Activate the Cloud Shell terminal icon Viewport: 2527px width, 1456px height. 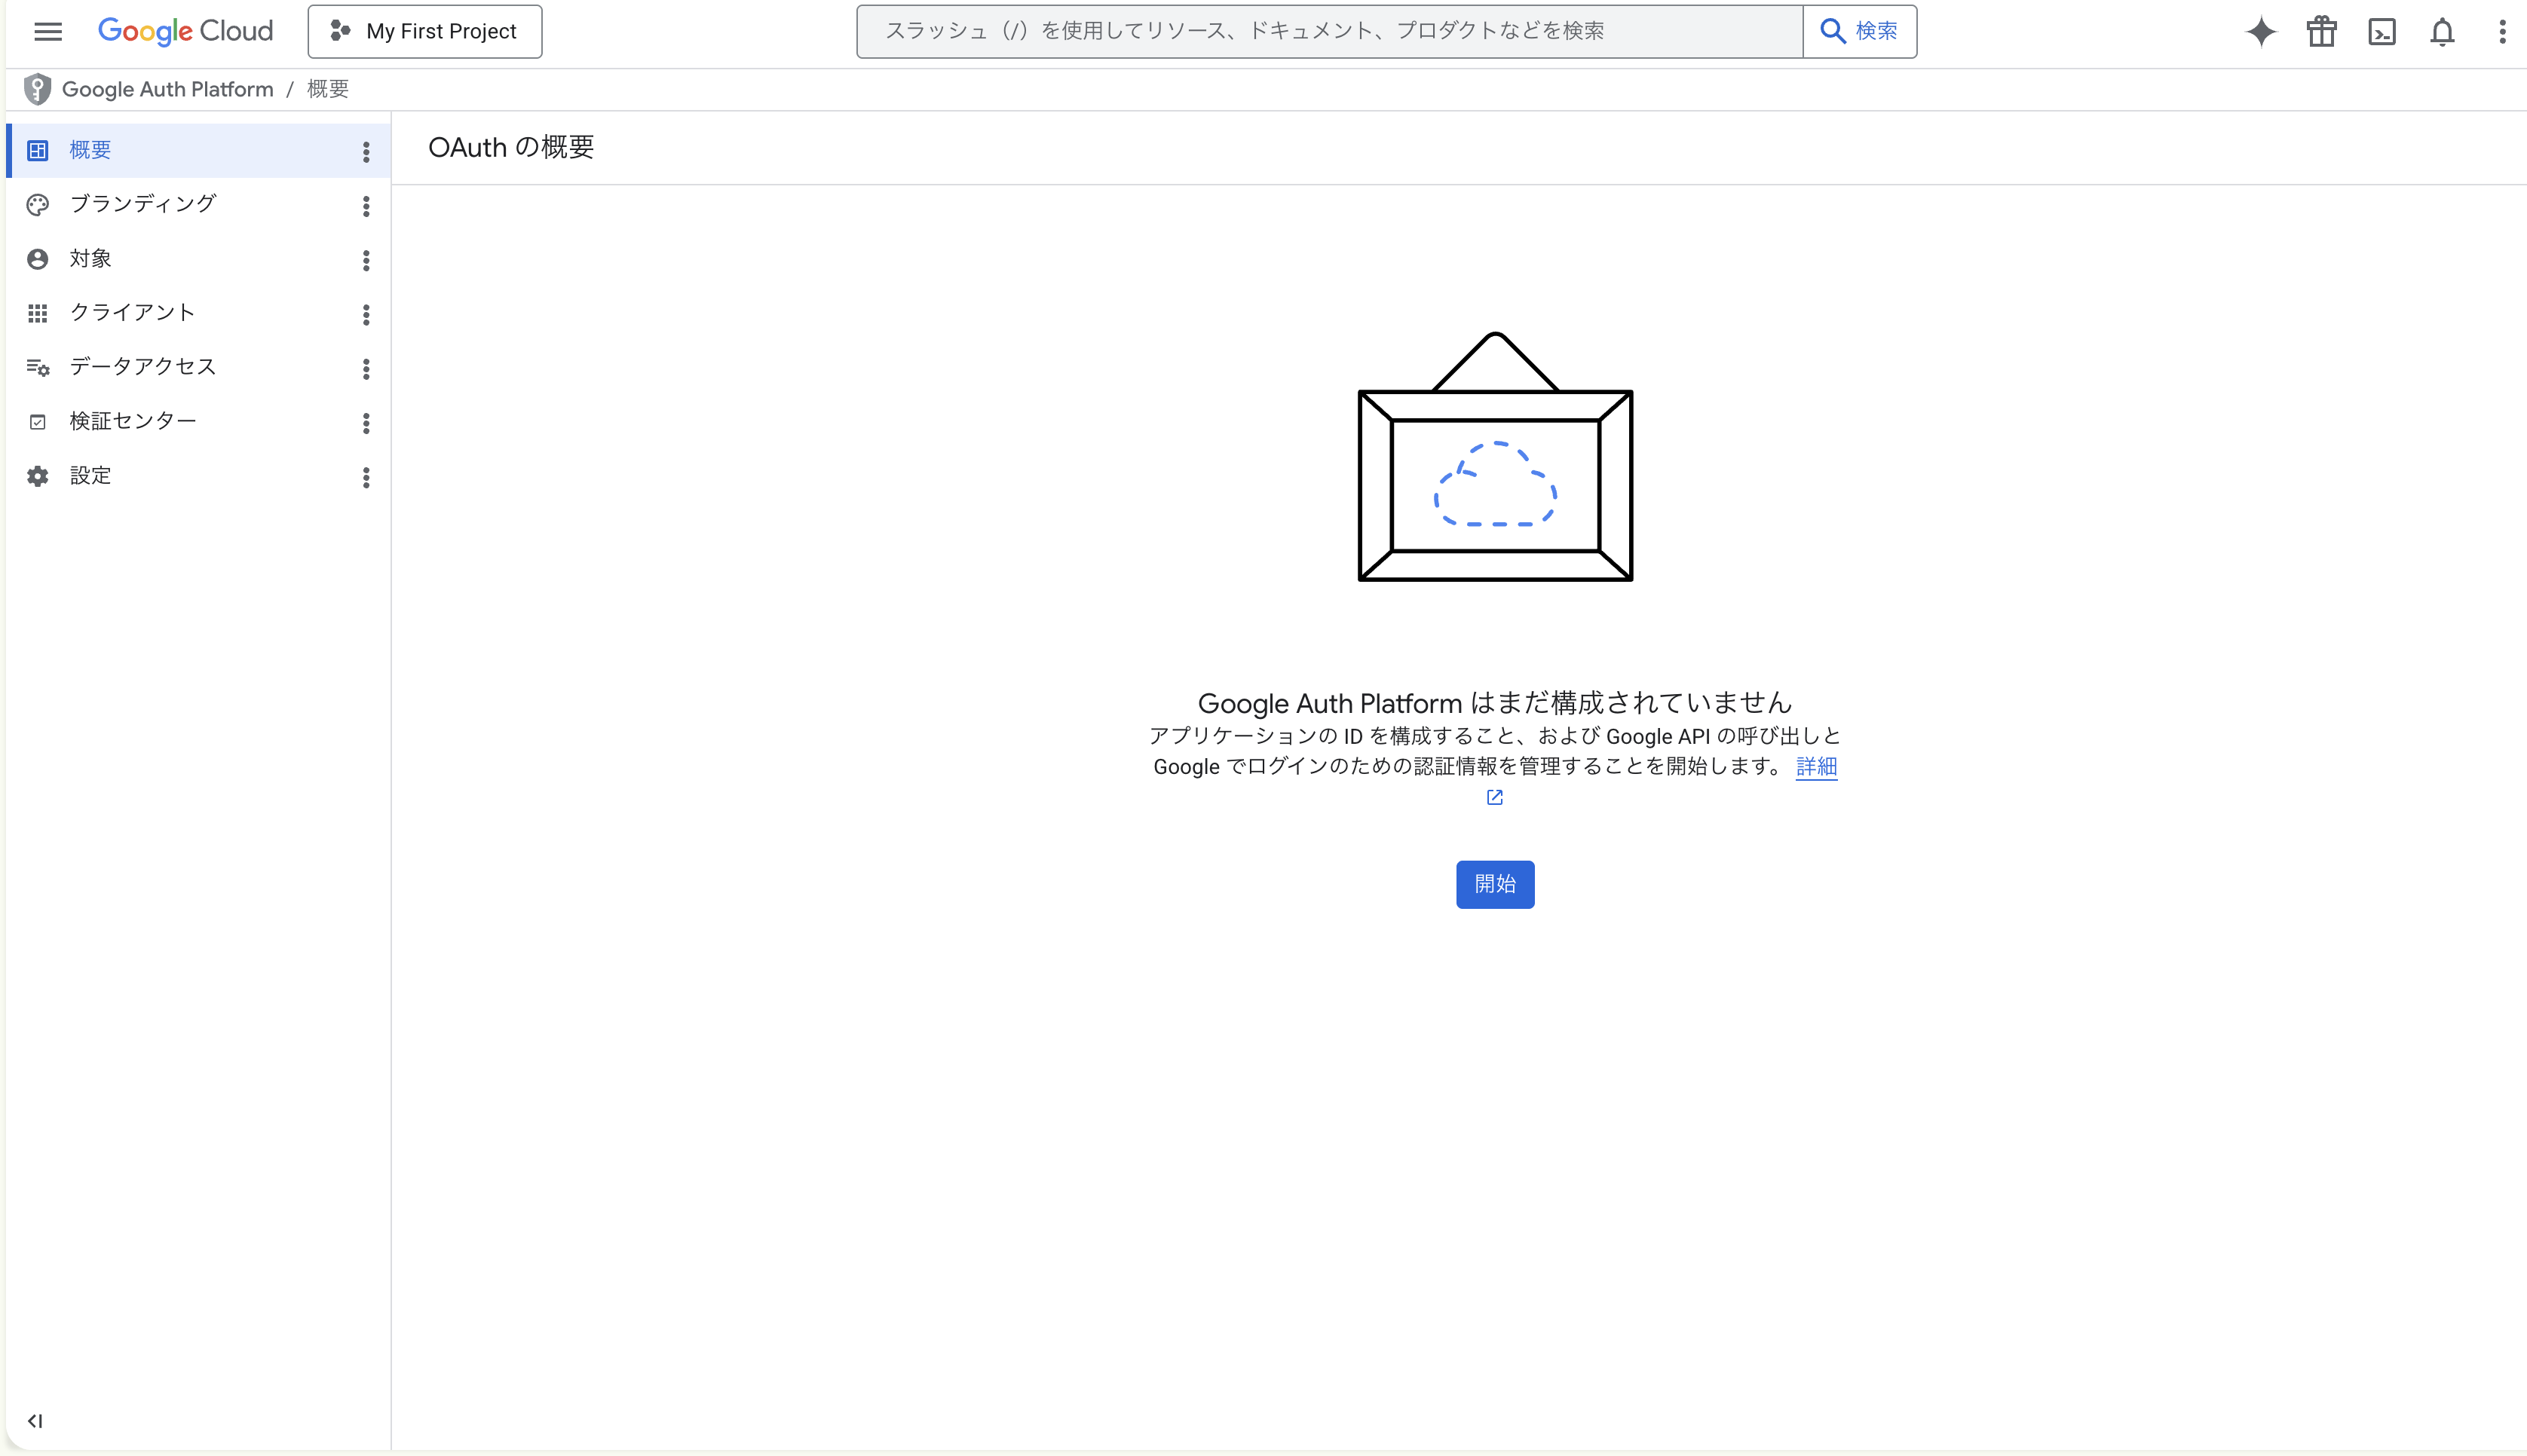click(2382, 32)
